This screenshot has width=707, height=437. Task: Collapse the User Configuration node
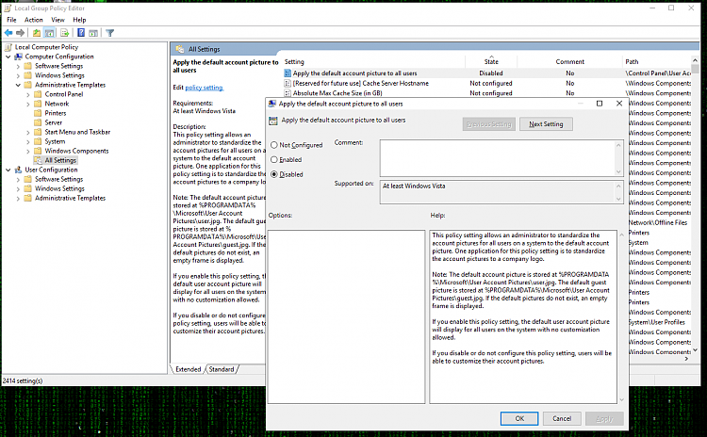[8, 170]
